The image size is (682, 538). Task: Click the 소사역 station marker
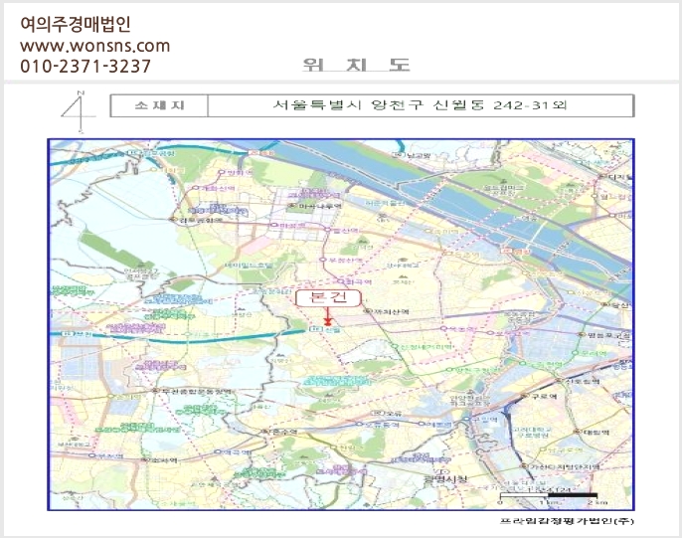(x=144, y=459)
